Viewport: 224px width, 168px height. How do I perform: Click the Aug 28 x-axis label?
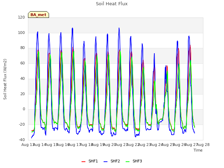click(203, 145)
